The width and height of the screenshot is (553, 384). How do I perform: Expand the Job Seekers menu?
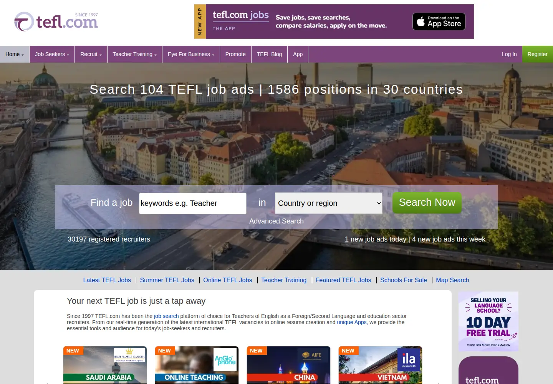pos(52,54)
